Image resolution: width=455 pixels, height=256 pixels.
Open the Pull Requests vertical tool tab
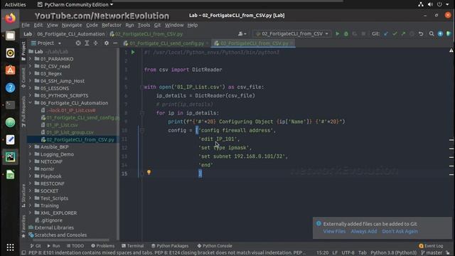point(23,112)
